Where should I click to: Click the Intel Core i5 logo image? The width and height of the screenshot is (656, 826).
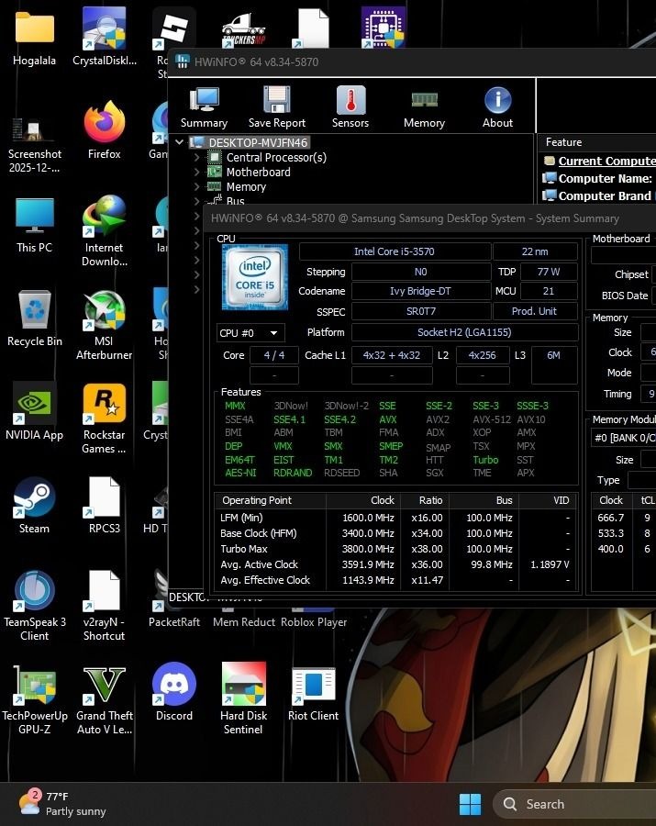pyautogui.click(x=255, y=277)
